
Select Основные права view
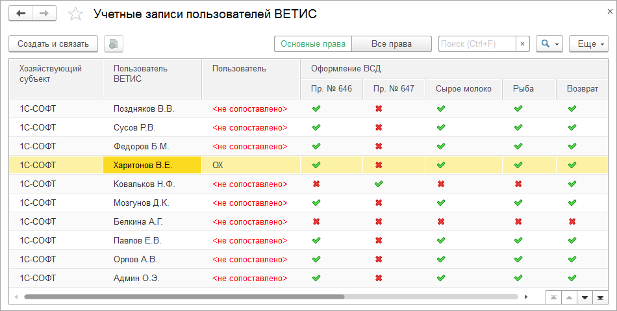pyautogui.click(x=313, y=44)
